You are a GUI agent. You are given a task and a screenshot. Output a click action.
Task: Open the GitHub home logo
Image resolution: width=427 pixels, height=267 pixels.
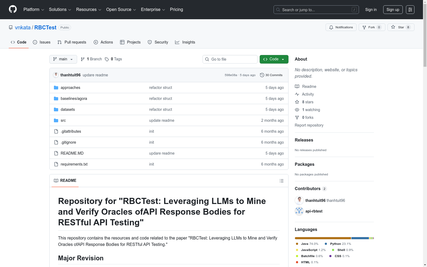coord(13,9)
